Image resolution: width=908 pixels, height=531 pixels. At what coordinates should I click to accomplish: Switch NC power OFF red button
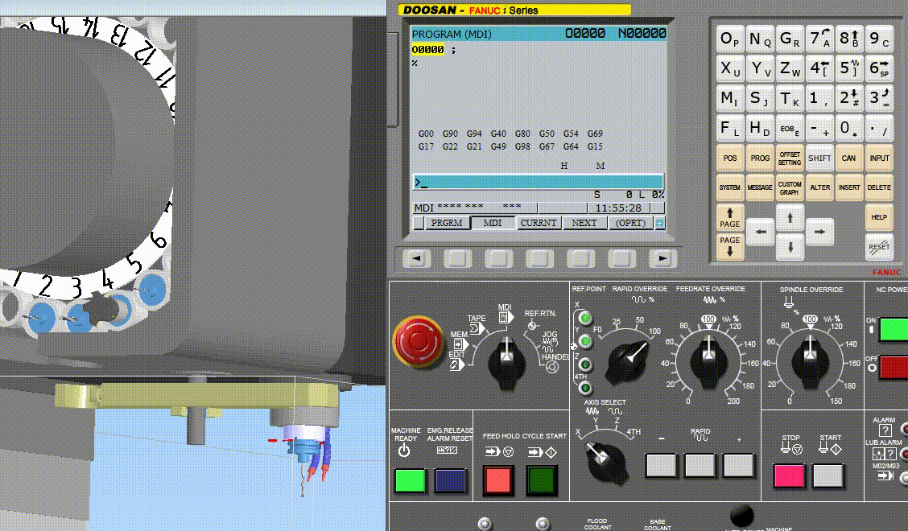click(893, 367)
